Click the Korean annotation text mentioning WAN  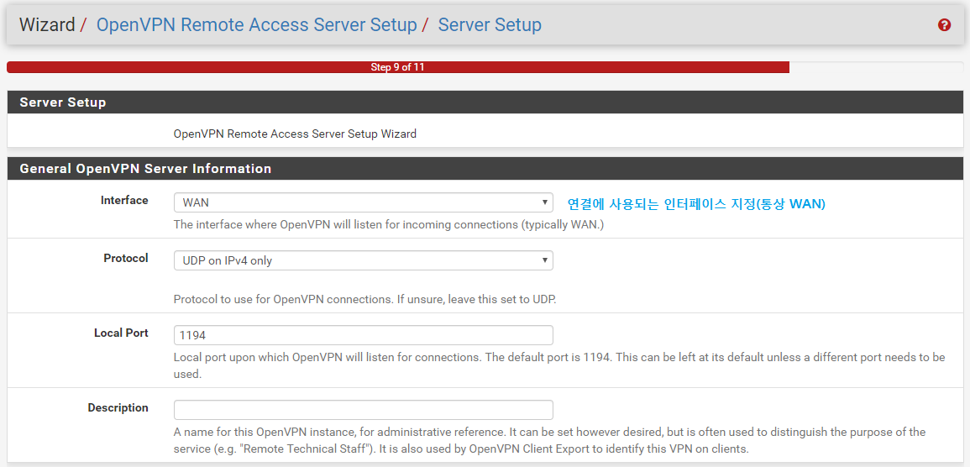coord(696,203)
